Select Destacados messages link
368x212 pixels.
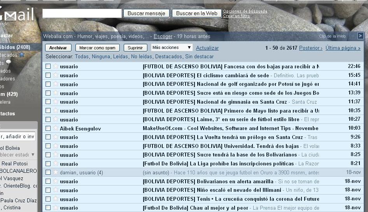coord(168,56)
